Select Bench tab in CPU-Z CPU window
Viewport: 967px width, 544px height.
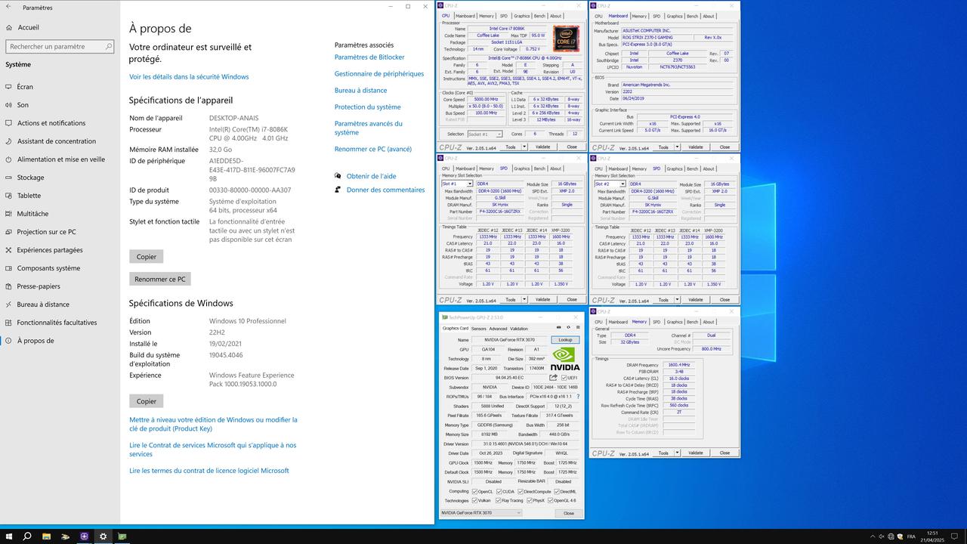click(x=539, y=16)
